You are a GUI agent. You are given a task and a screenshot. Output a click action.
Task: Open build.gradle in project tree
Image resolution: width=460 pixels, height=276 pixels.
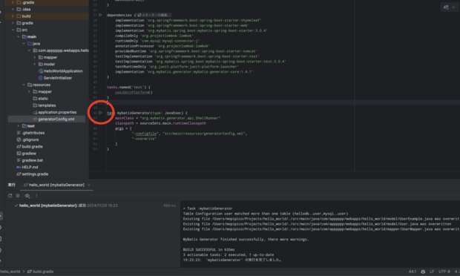click(x=30, y=147)
